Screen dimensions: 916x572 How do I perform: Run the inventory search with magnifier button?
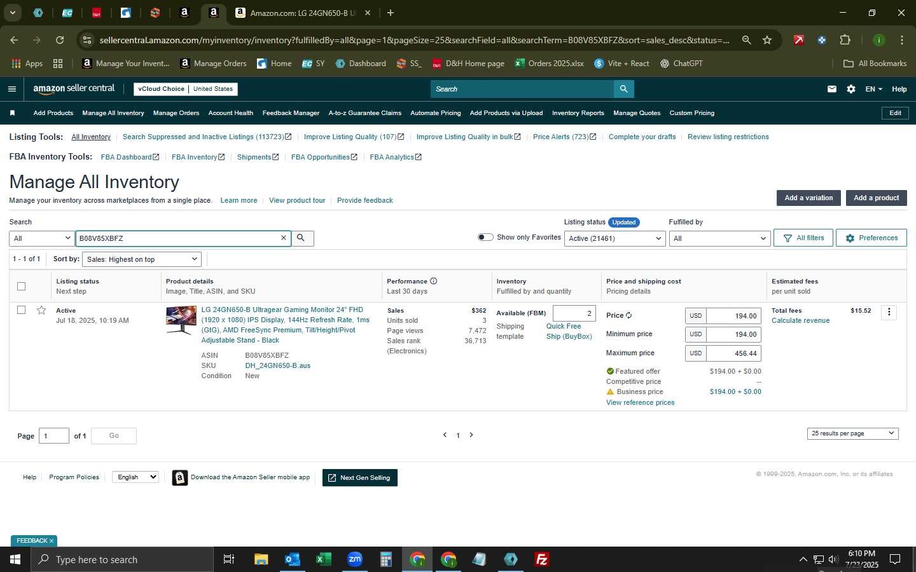tap(302, 238)
